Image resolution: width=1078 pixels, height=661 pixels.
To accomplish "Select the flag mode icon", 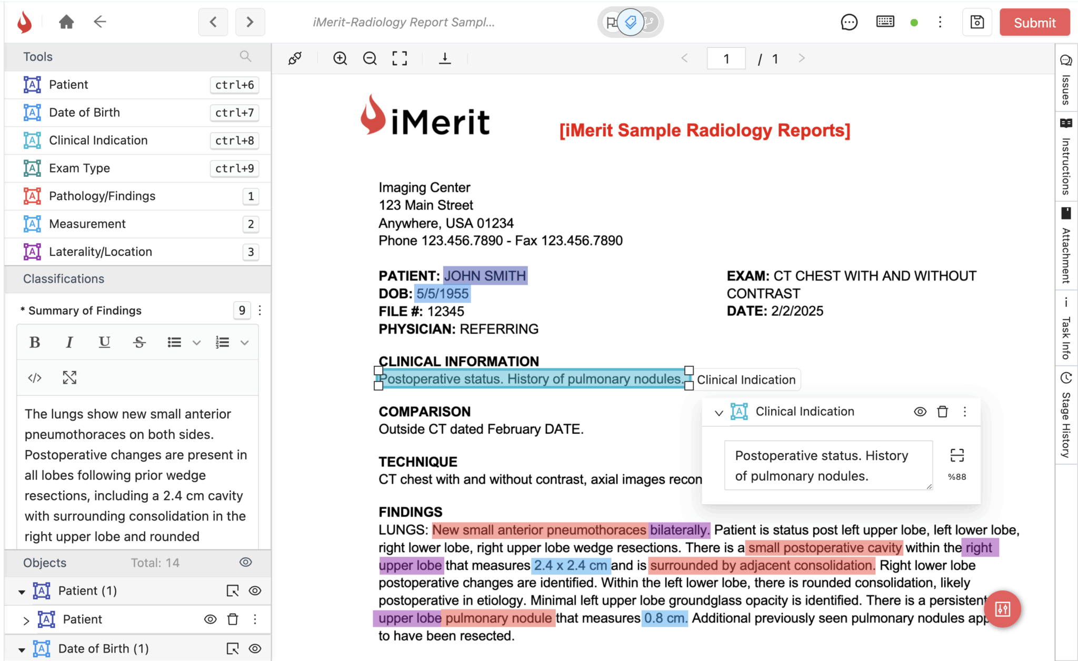I will coord(611,23).
